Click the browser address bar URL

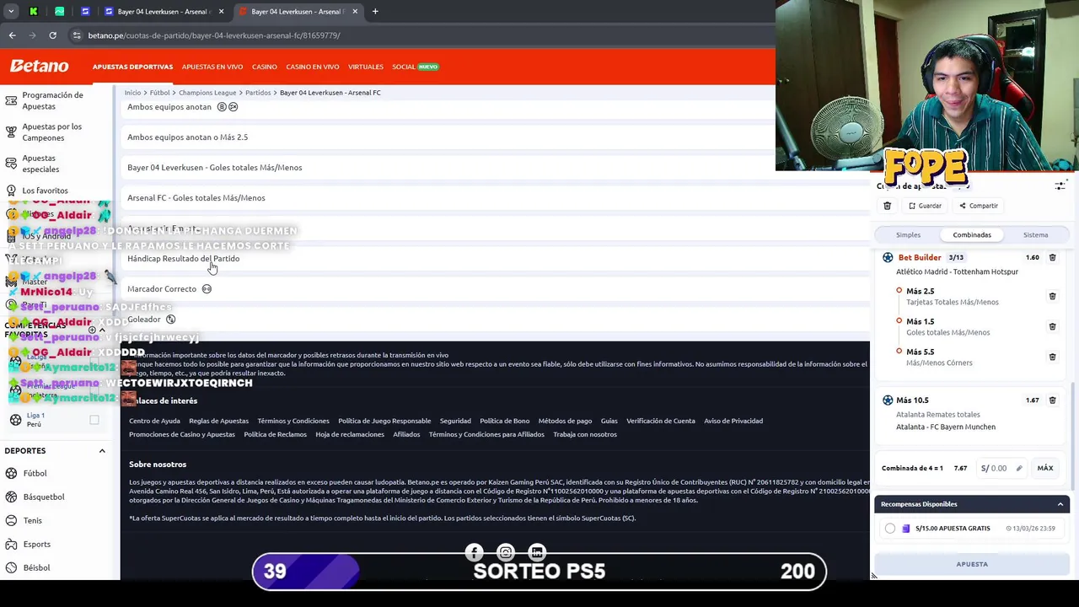(x=214, y=35)
